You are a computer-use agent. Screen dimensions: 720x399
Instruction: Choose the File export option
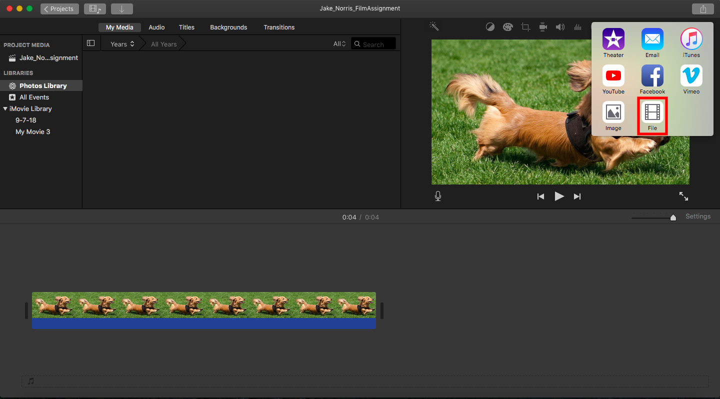point(652,113)
